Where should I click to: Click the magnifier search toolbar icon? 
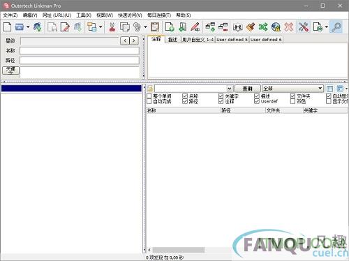pyautogui.click(x=336, y=27)
